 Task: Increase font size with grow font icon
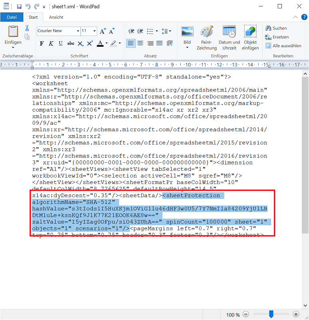[x=103, y=31]
